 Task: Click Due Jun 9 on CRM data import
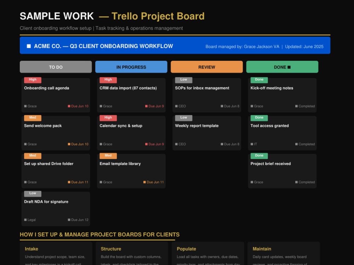click(x=154, y=106)
